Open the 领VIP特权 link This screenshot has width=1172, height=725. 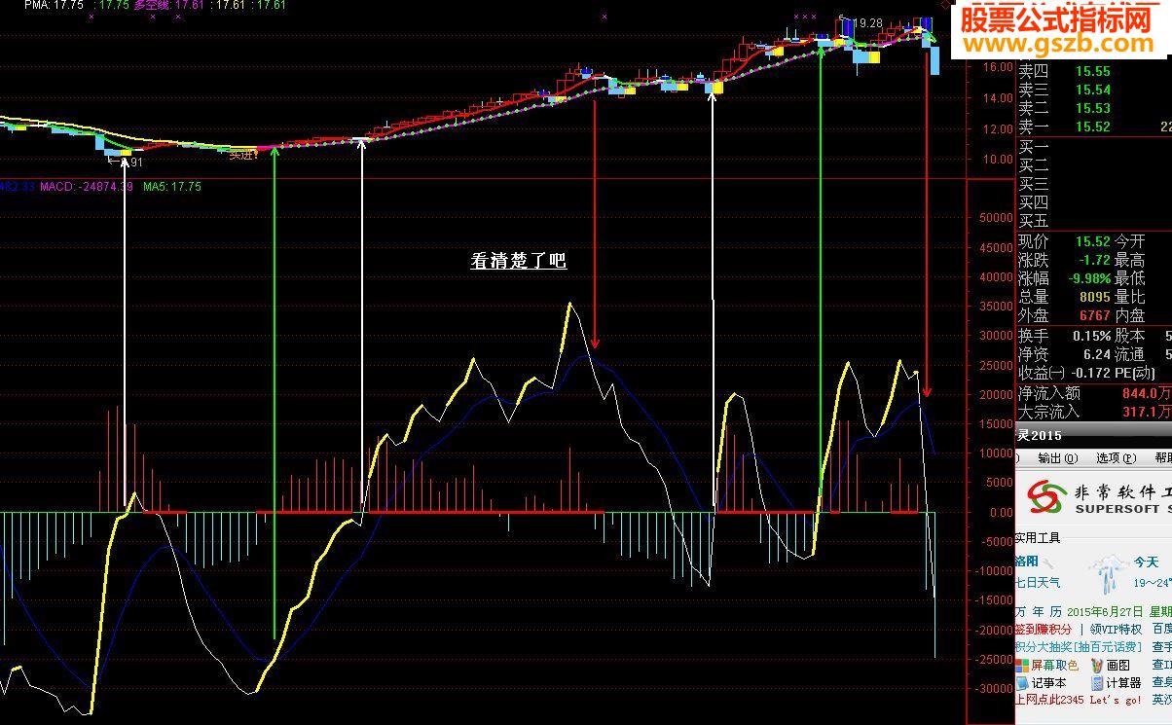coord(1116,630)
